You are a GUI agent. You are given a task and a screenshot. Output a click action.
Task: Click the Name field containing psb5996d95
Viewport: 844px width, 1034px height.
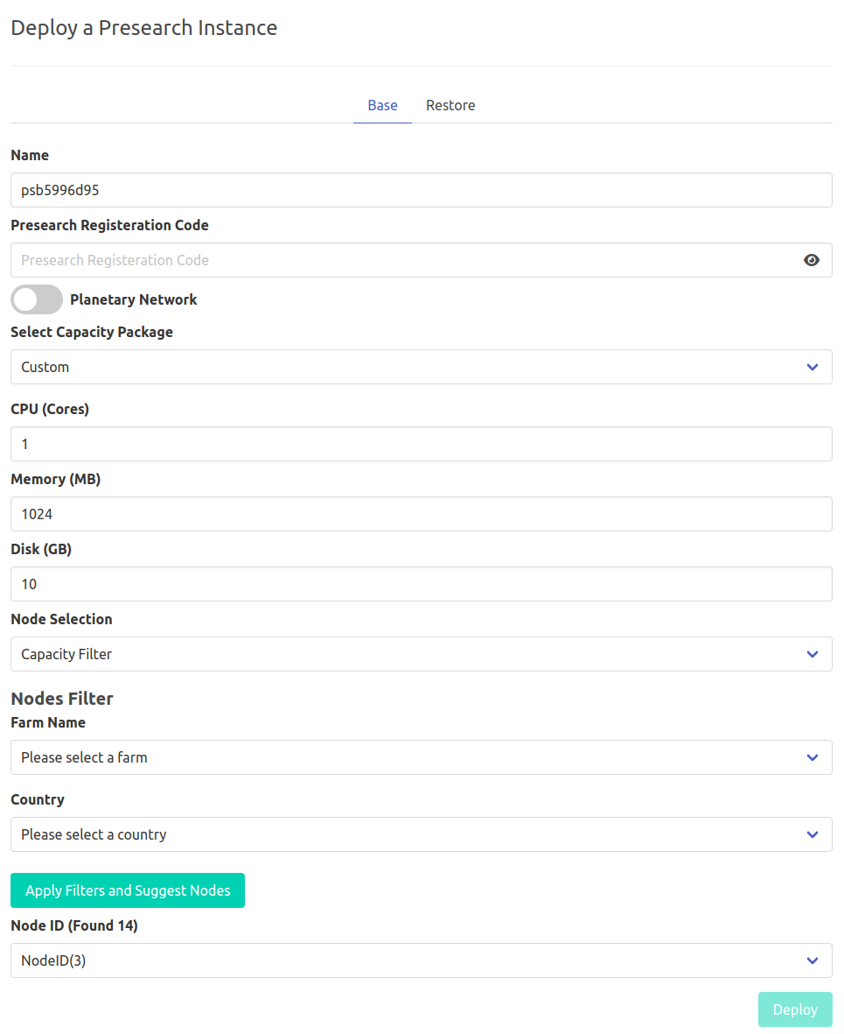coord(421,190)
